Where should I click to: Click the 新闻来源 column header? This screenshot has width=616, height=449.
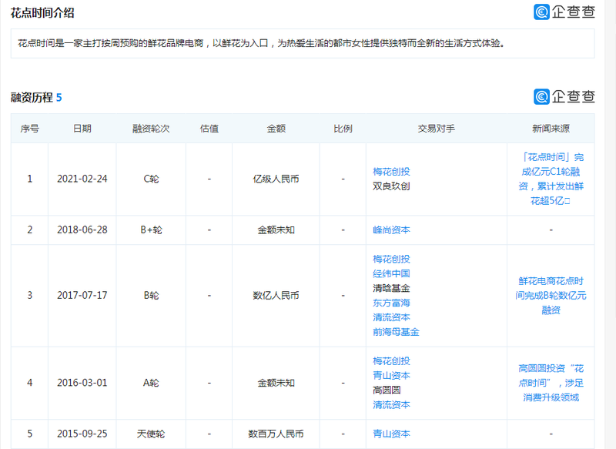click(551, 129)
